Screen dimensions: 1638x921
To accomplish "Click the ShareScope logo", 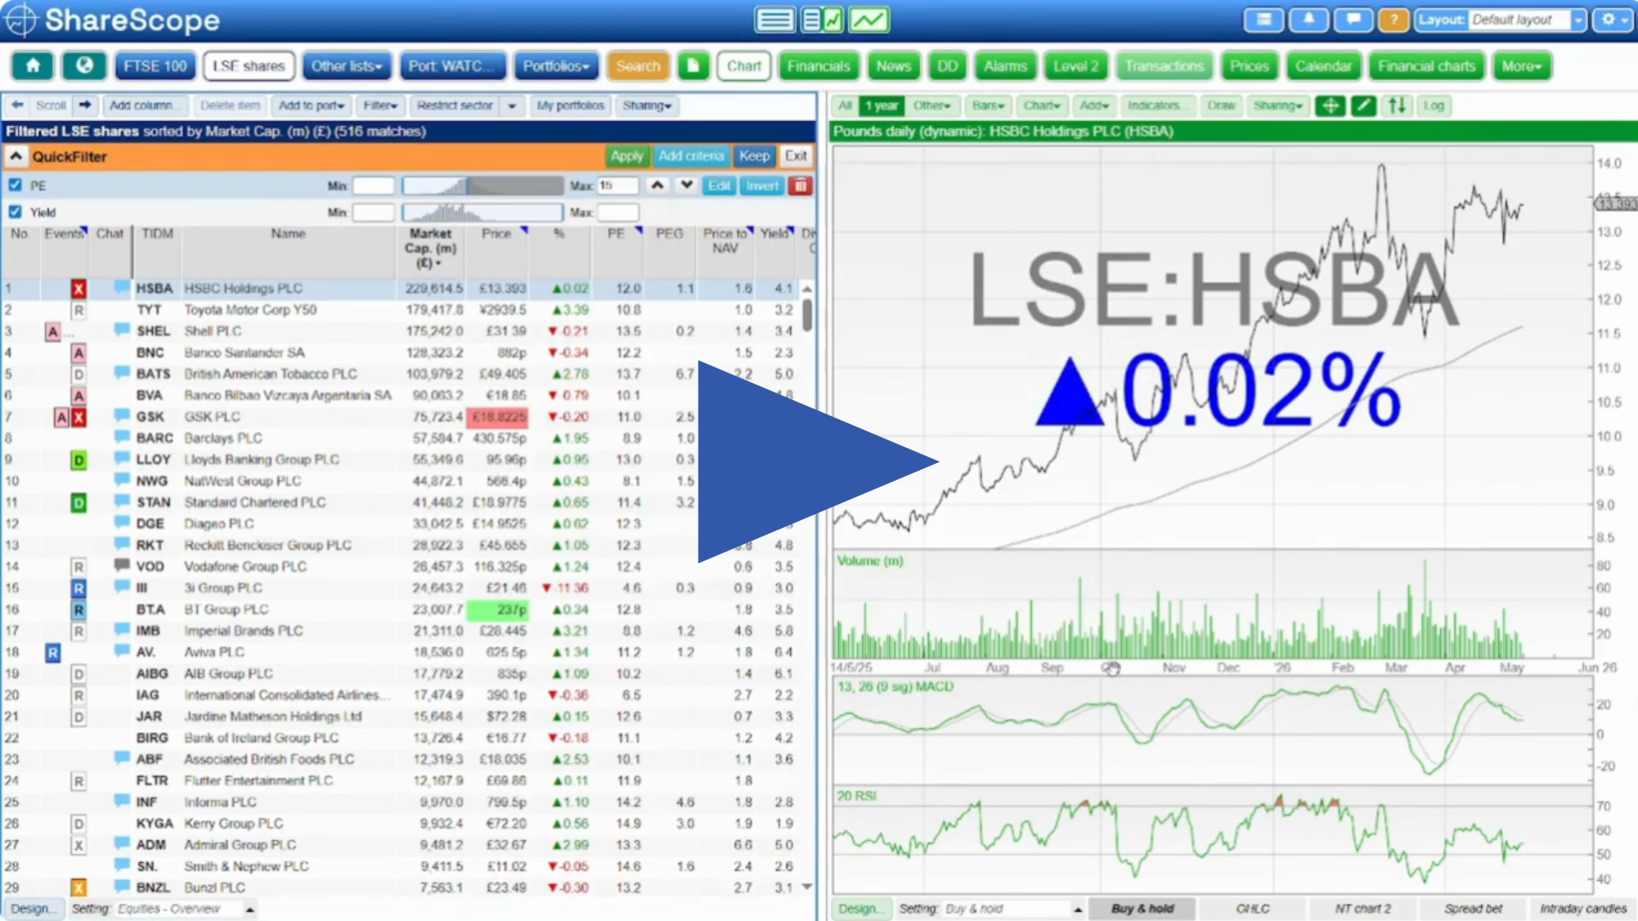I will point(113,20).
